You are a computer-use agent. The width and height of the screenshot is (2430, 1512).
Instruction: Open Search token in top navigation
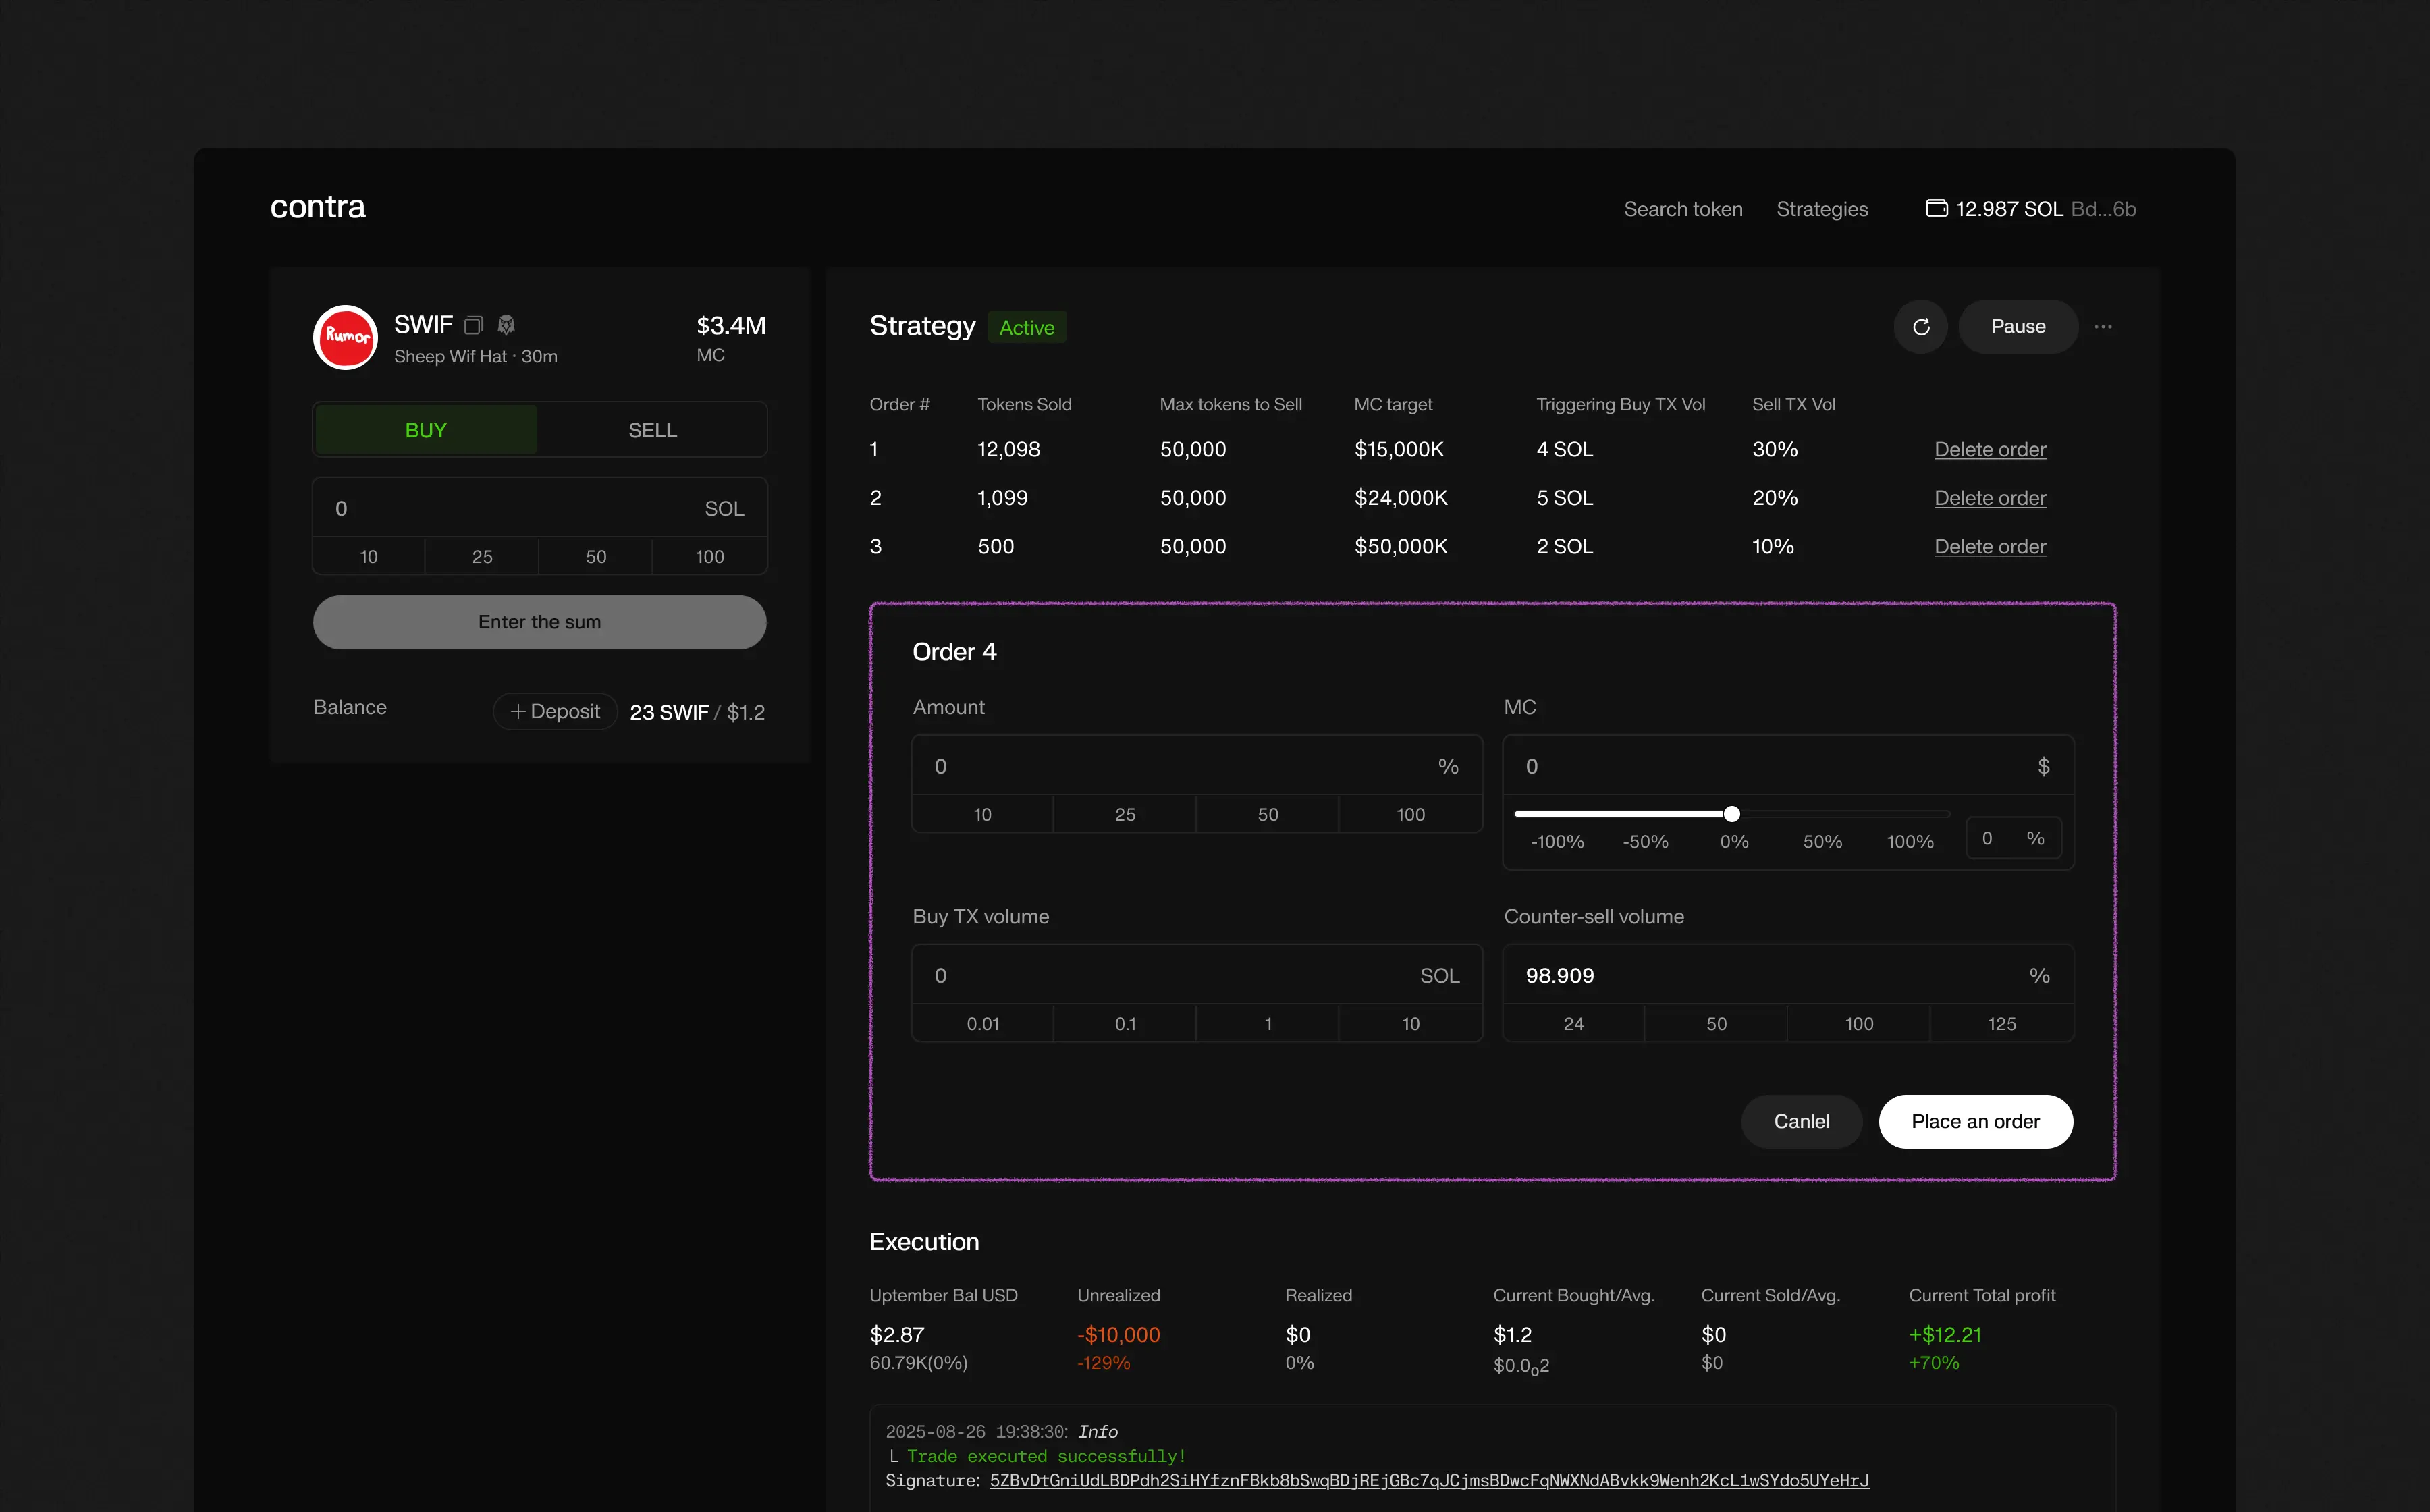pyautogui.click(x=1683, y=209)
